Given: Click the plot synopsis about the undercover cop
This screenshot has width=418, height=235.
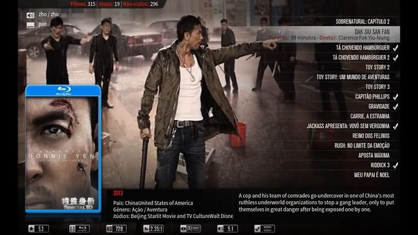Looking at the screenshot, I should [x=316, y=202].
